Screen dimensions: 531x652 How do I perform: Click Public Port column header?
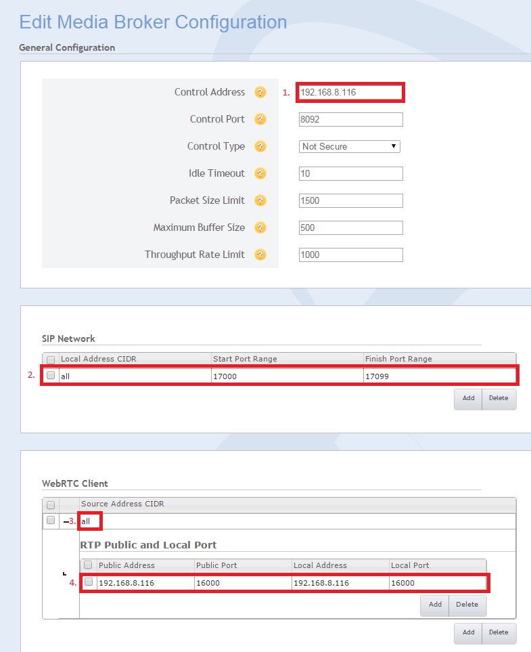243,565
